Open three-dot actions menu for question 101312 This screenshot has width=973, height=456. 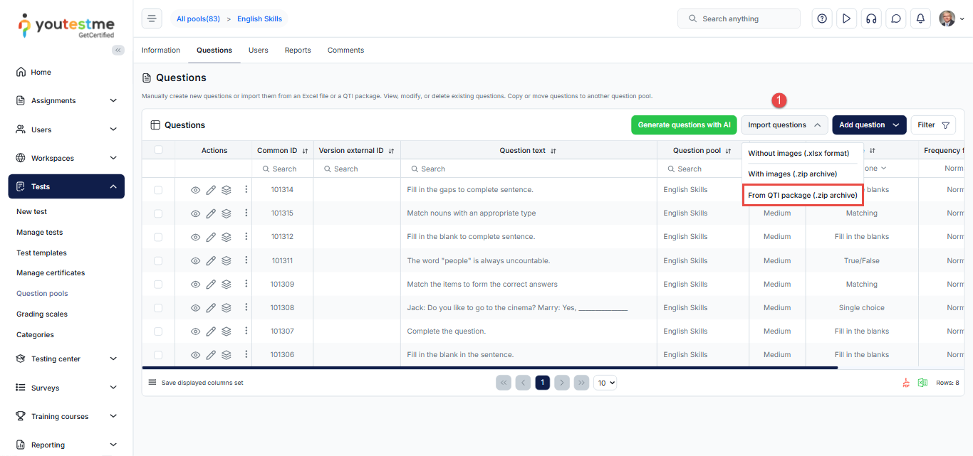pos(246,237)
